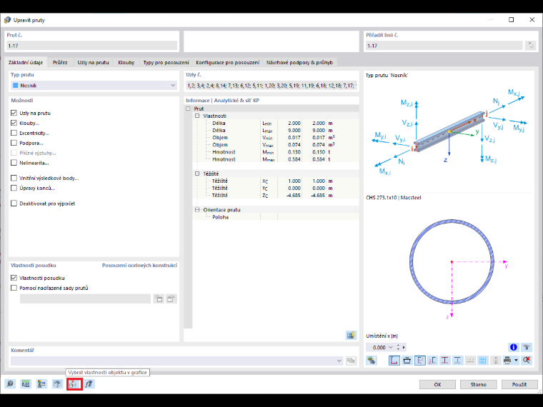Collapse the 'Prut' tree node
The image size is (543, 407).
(x=188, y=109)
